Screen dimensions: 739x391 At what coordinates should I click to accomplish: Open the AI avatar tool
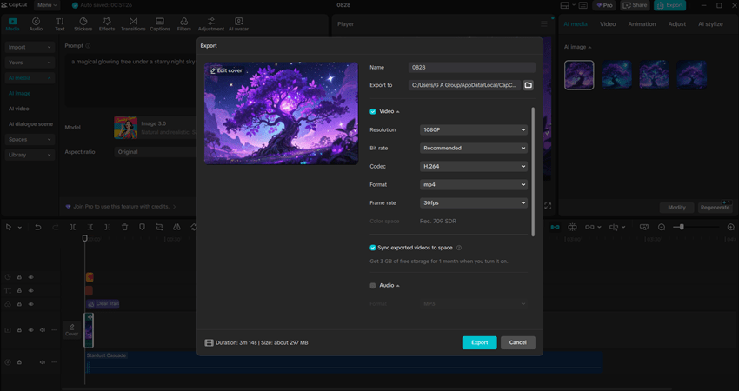coord(238,23)
